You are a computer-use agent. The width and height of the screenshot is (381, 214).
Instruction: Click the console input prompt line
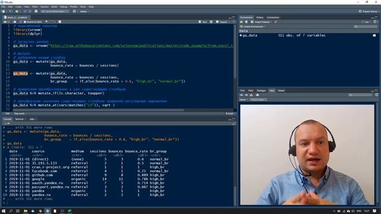pos(118,203)
